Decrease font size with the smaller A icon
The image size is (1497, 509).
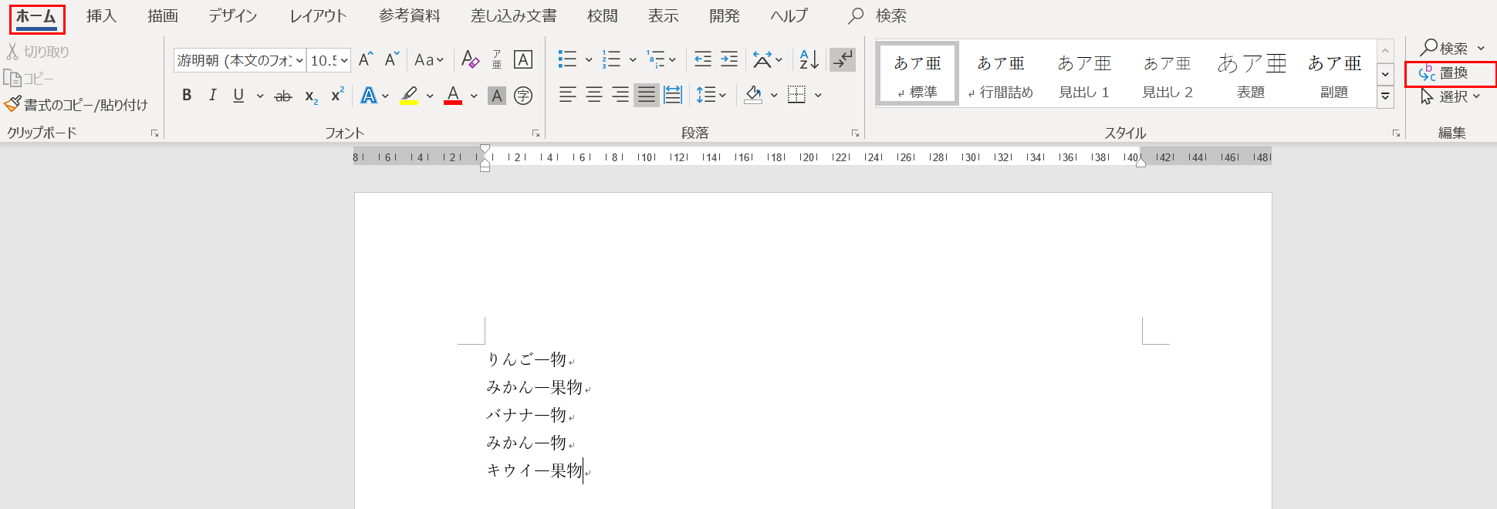click(392, 59)
